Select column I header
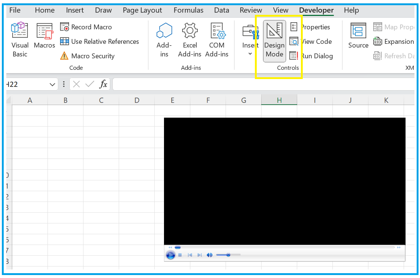Screen dimensions: 420x278 click(315, 101)
